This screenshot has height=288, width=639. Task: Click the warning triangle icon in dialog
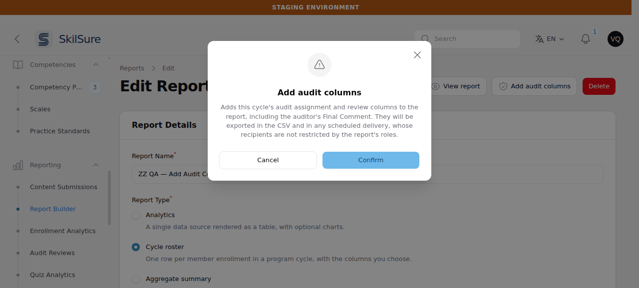[319, 65]
